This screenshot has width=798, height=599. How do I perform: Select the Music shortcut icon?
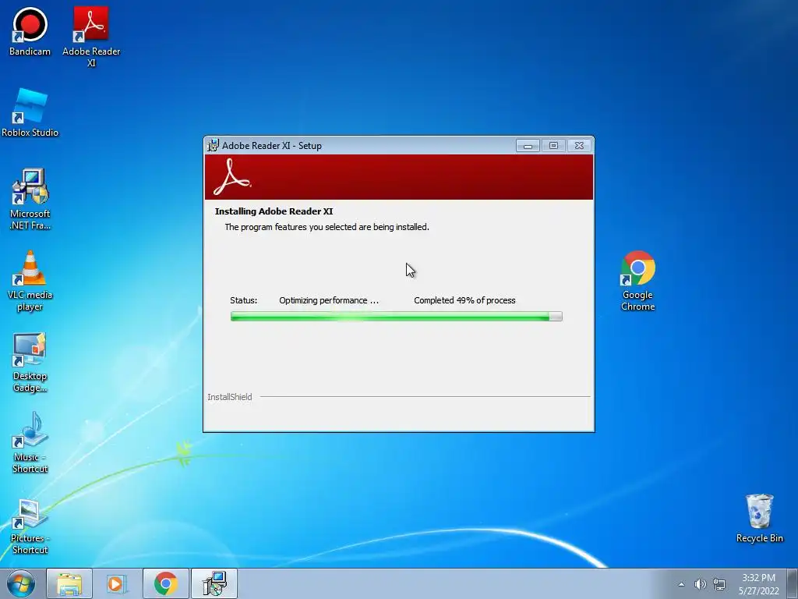coord(30,443)
